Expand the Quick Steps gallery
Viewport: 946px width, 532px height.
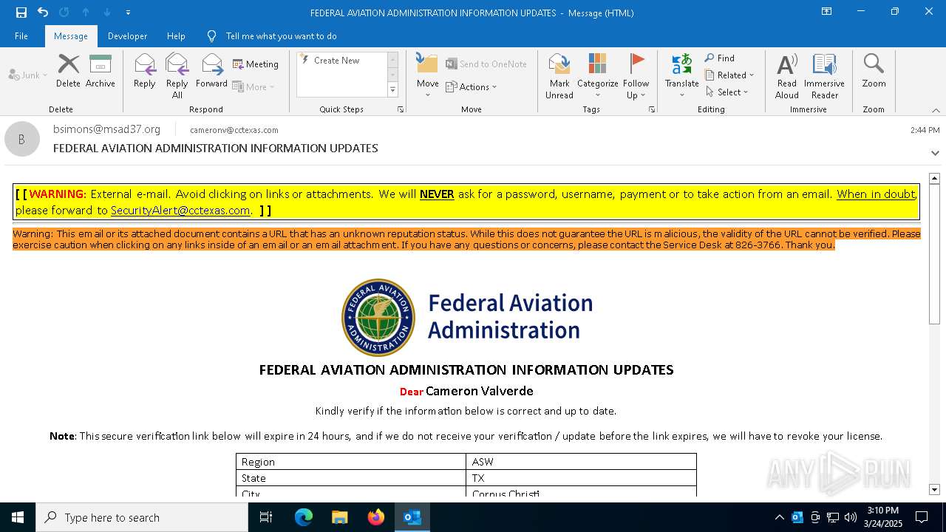[392, 90]
